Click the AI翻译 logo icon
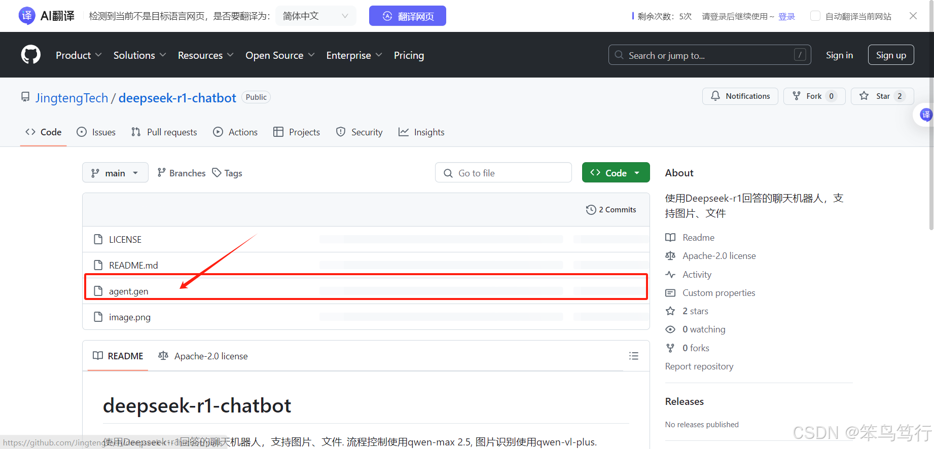The width and height of the screenshot is (934, 449). pyautogui.click(x=27, y=16)
